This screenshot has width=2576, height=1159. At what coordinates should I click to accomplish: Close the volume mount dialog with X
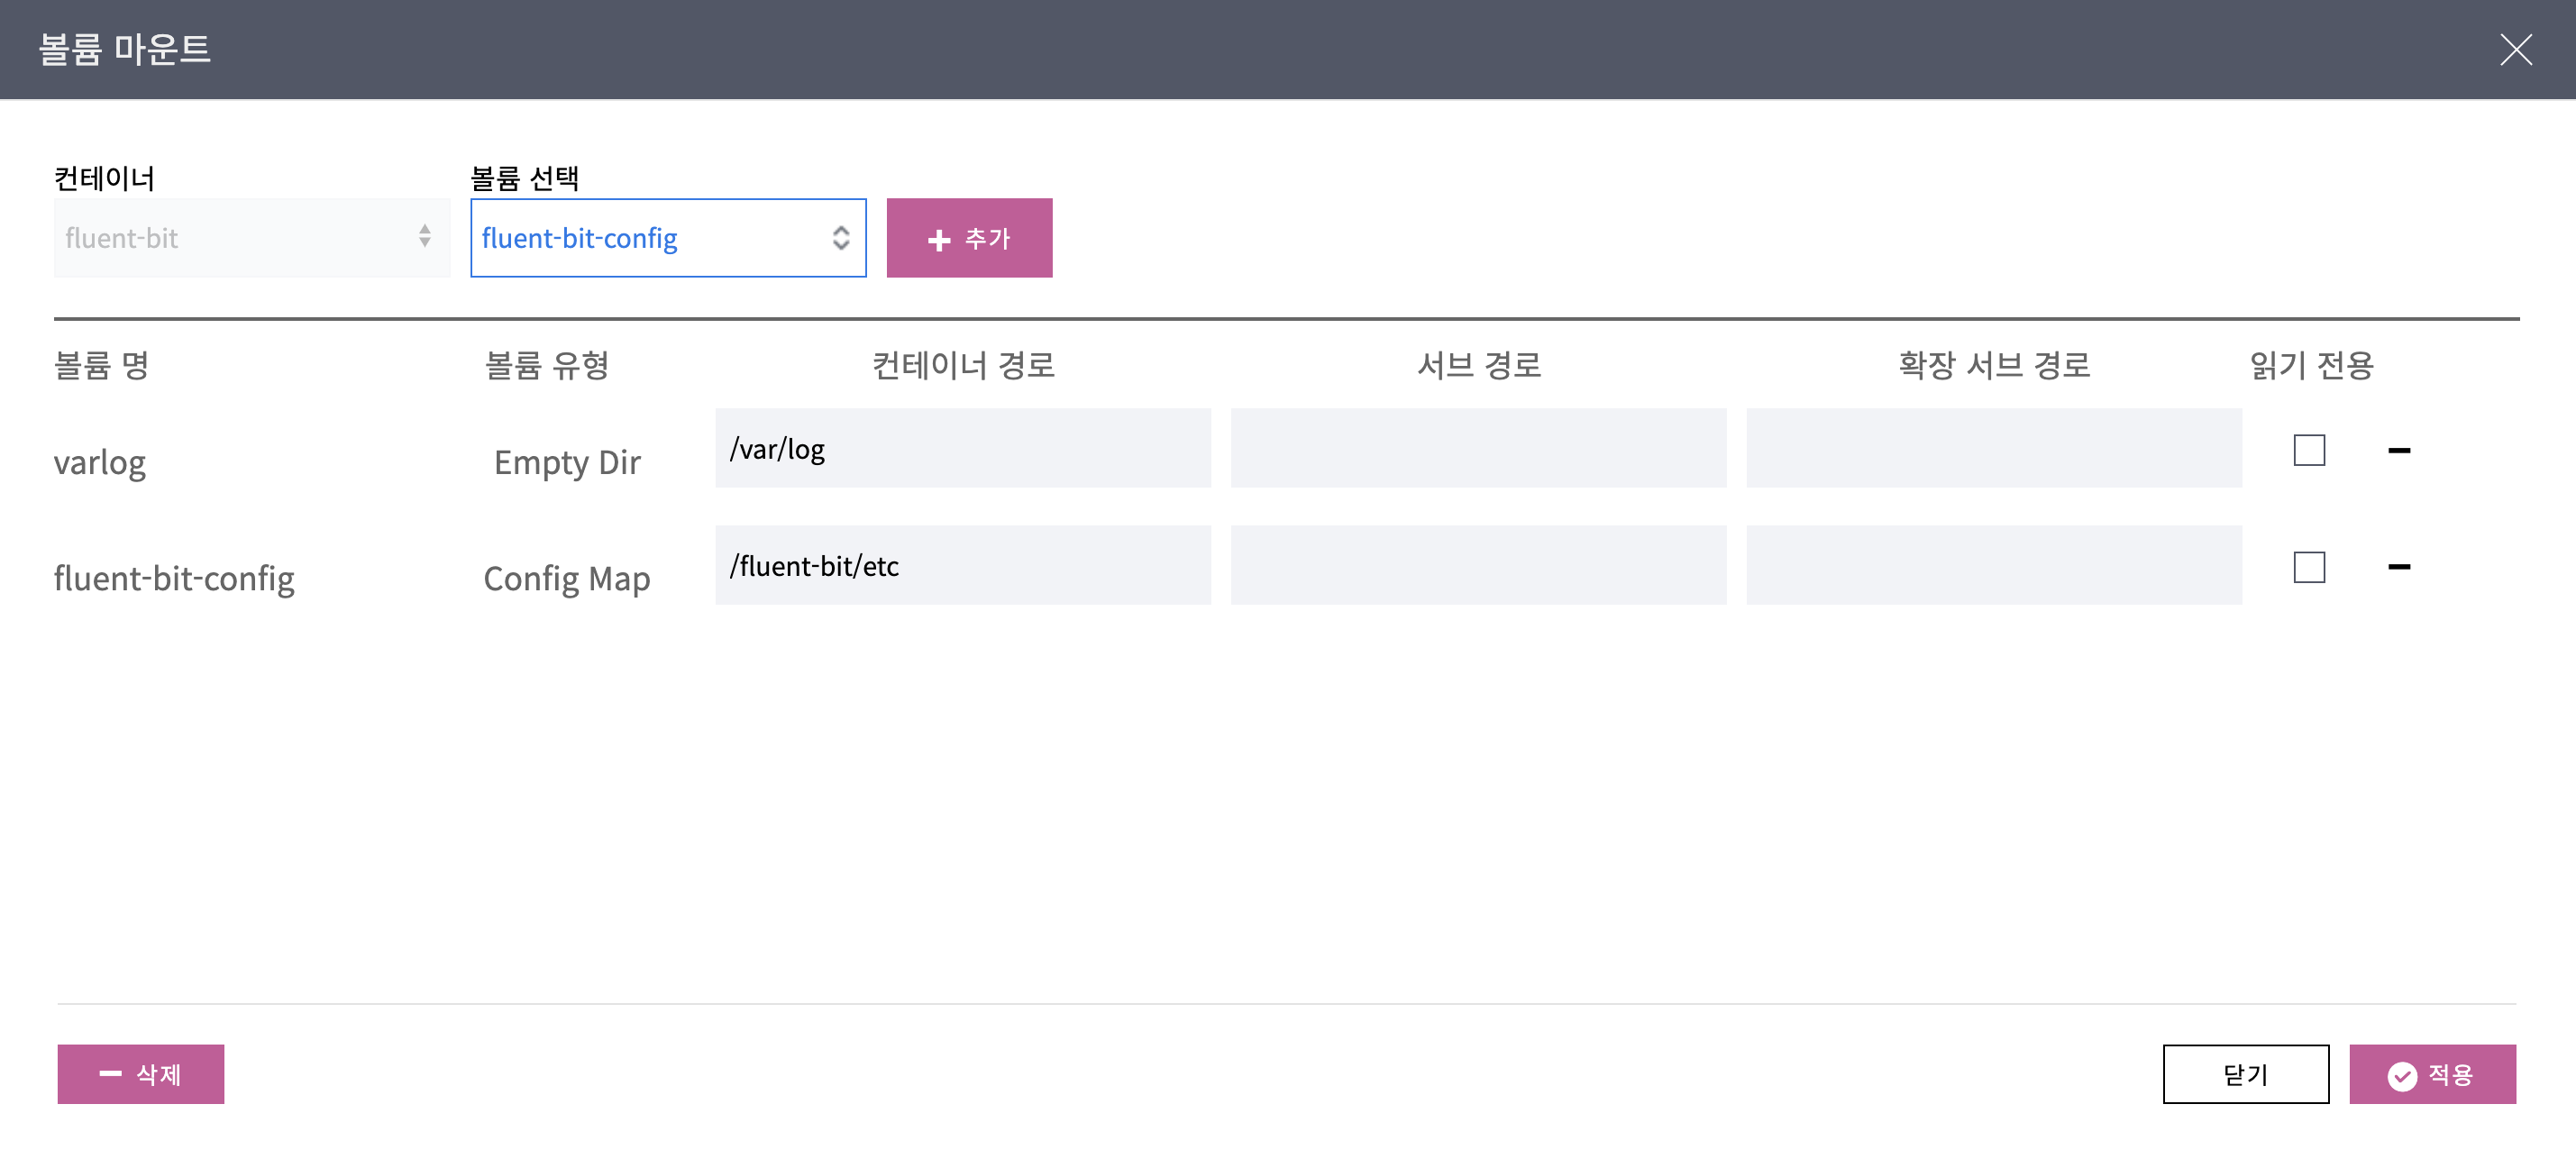click(2515, 49)
